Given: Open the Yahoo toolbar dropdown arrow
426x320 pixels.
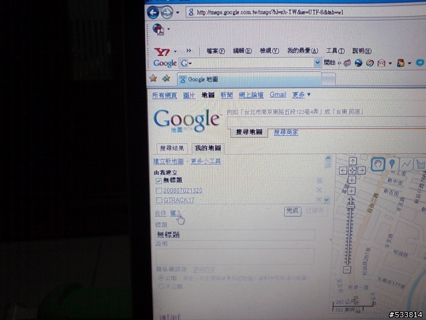Looking at the screenshot, I should 175,51.
